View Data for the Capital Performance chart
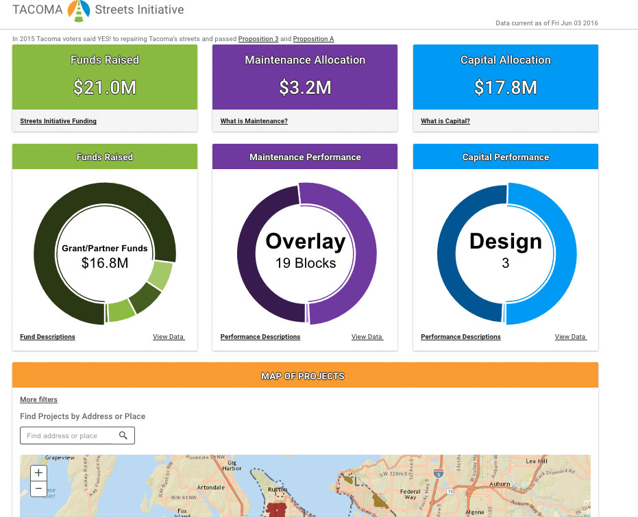 [x=571, y=337]
